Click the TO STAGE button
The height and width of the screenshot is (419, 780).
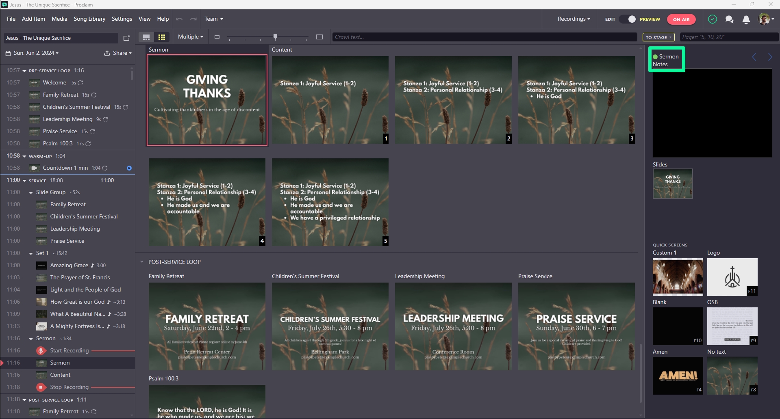coord(658,37)
